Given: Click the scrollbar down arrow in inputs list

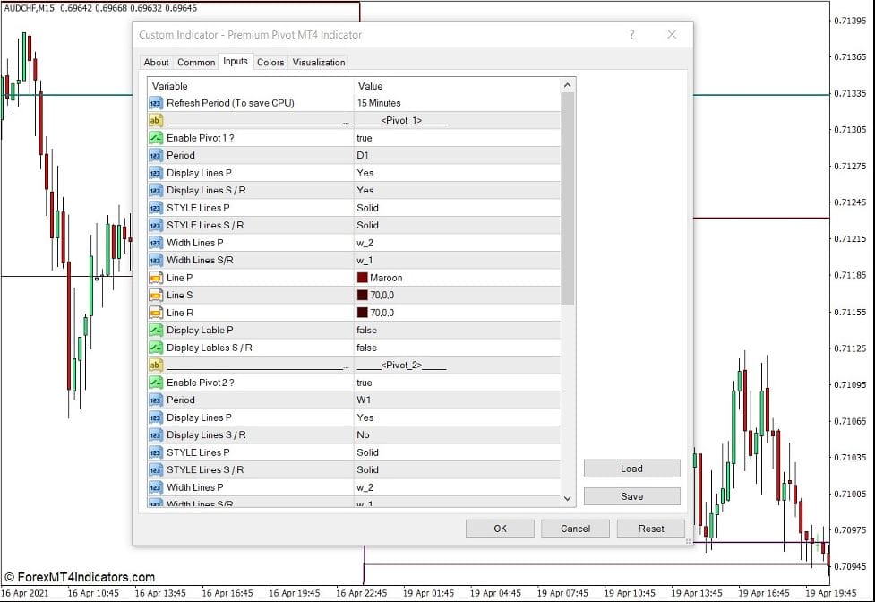Looking at the screenshot, I should point(567,499).
